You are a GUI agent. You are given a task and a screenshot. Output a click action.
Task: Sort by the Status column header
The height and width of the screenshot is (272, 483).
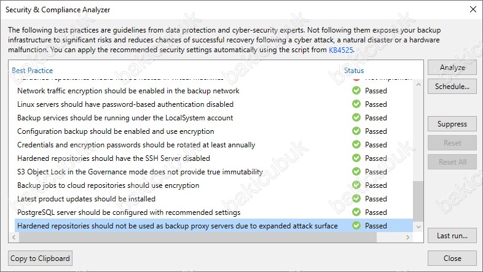354,71
